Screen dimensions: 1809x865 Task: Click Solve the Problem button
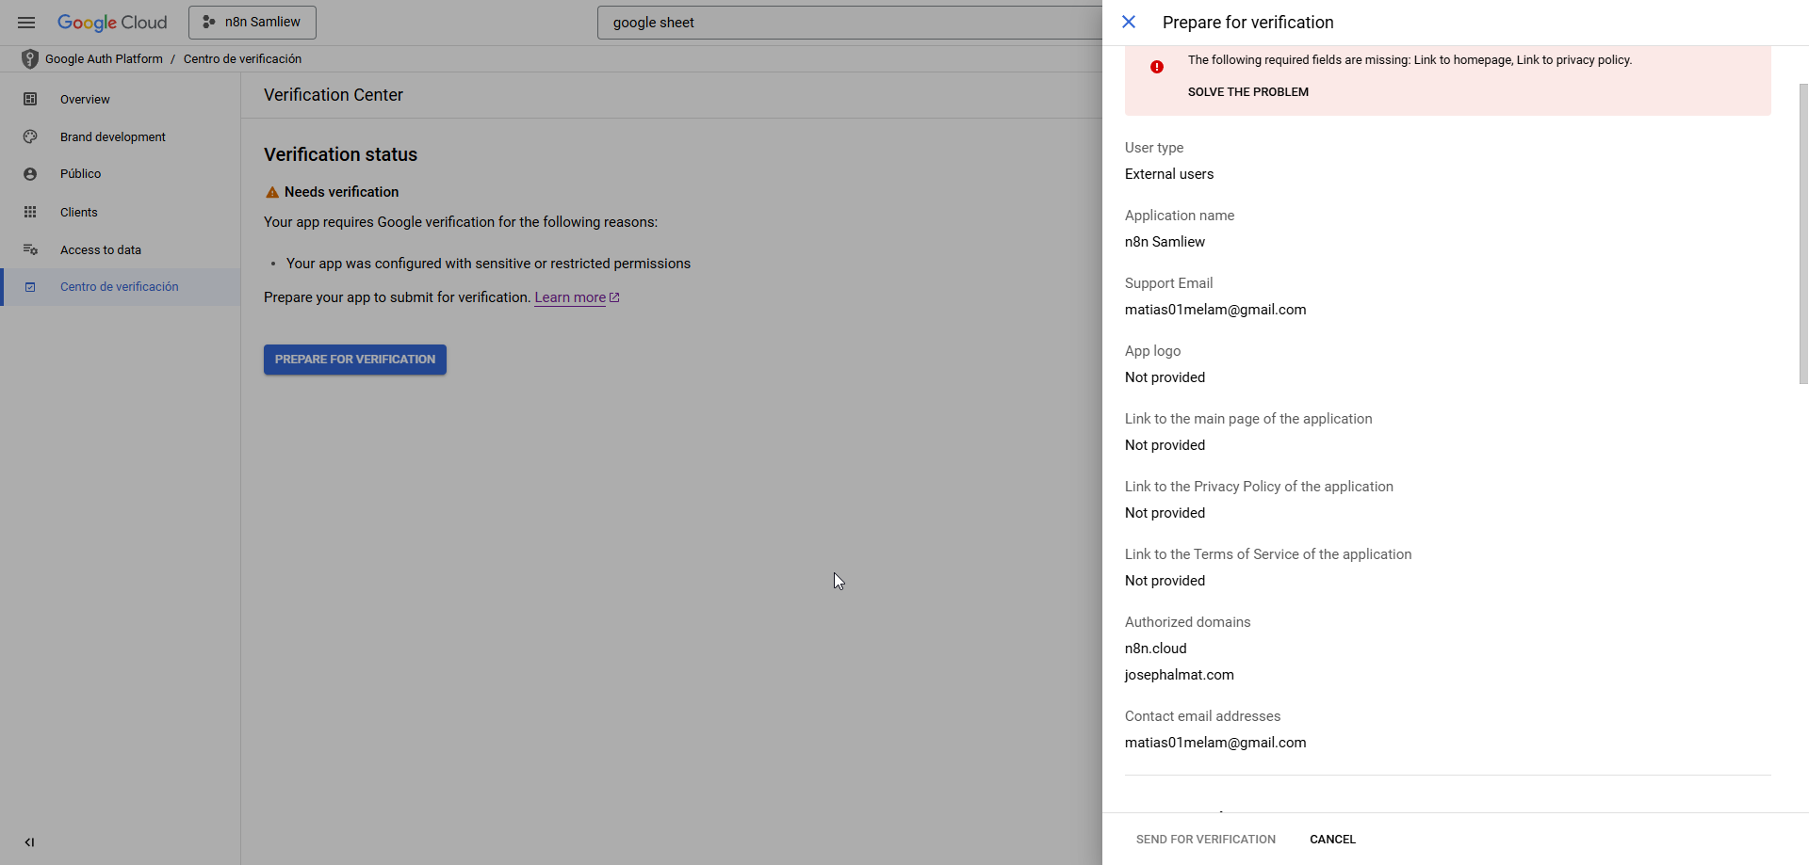[x=1247, y=92]
